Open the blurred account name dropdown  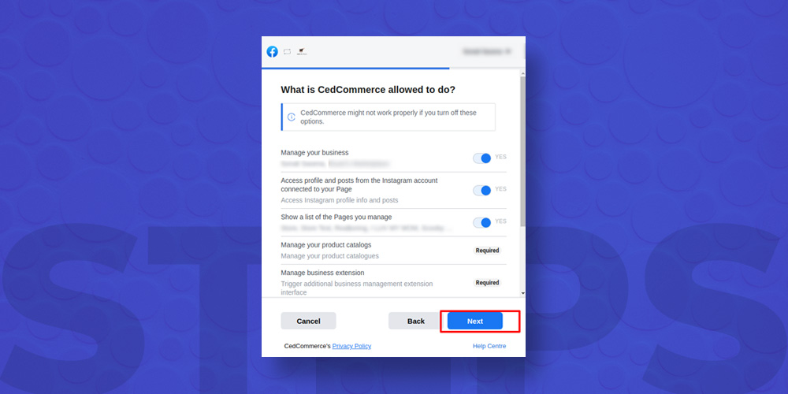[x=486, y=51]
